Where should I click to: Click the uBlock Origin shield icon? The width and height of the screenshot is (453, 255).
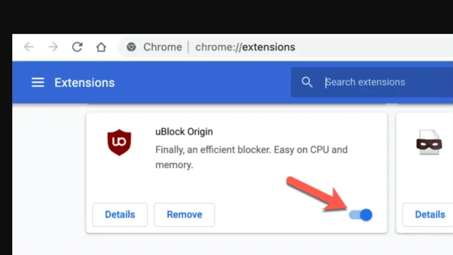click(x=119, y=142)
